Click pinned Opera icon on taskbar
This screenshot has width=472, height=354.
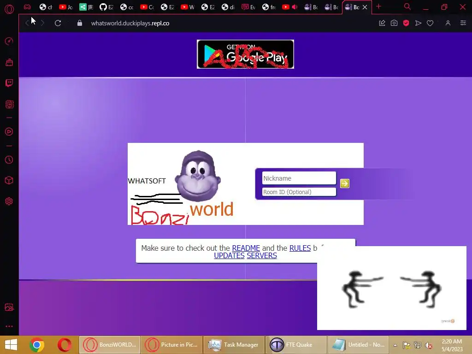click(x=64, y=345)
